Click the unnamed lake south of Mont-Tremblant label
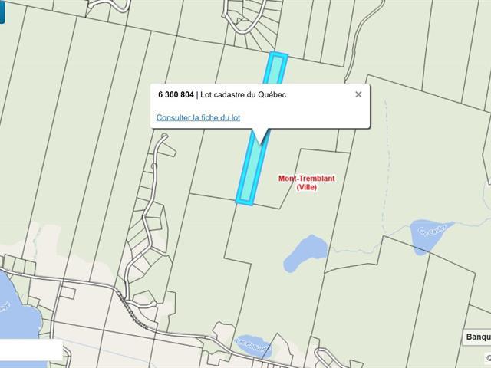 point(305,254)
